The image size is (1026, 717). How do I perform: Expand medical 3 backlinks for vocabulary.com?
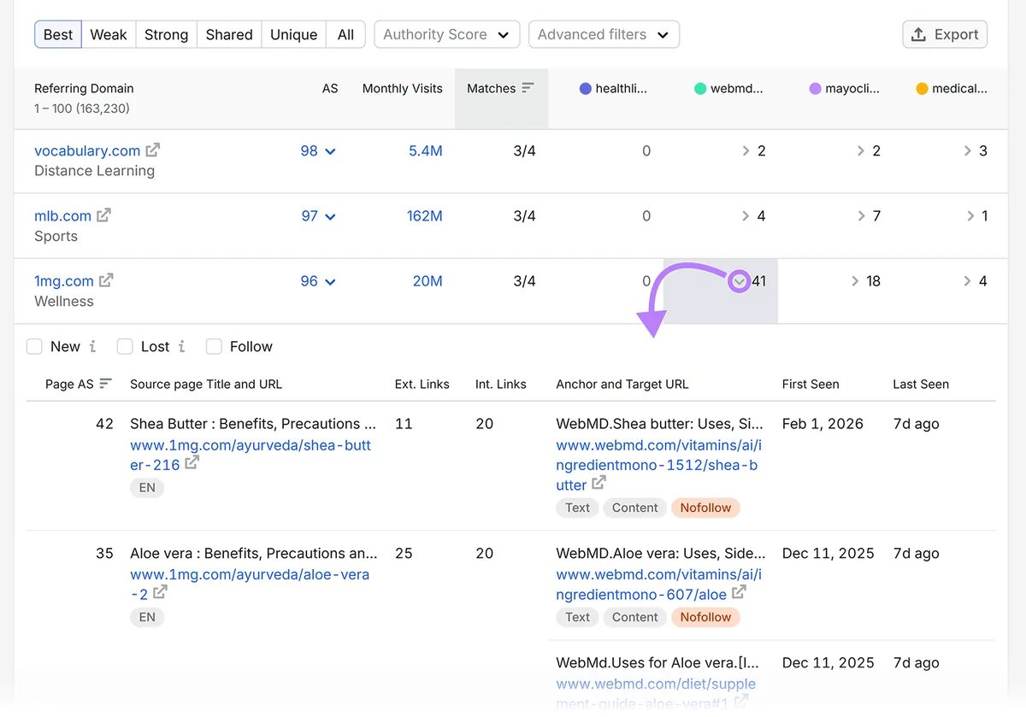point(968,151)
